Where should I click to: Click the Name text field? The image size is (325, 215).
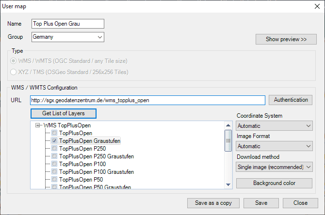coord(68,24)
